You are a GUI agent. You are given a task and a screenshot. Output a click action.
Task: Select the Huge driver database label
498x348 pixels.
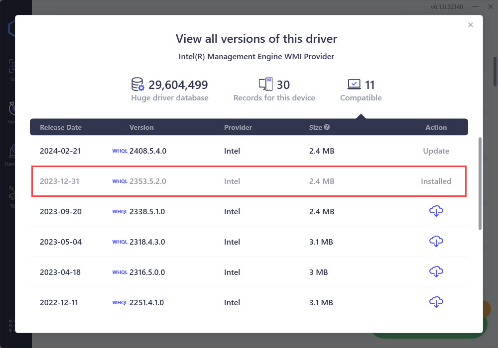click(170, 98)
